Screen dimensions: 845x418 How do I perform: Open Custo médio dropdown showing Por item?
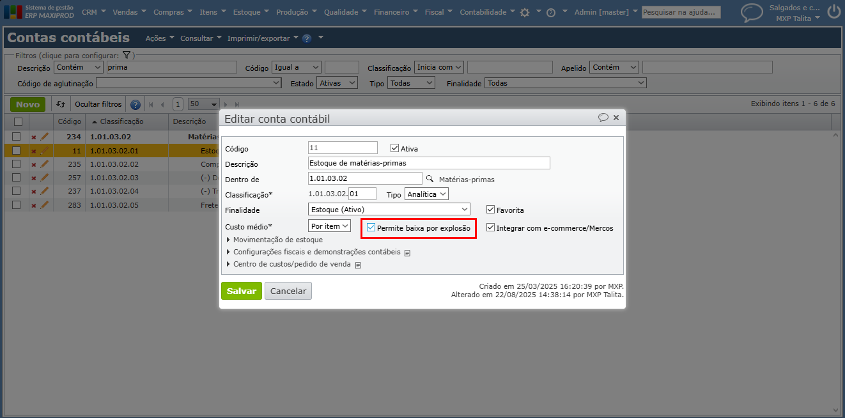point(329,226)
